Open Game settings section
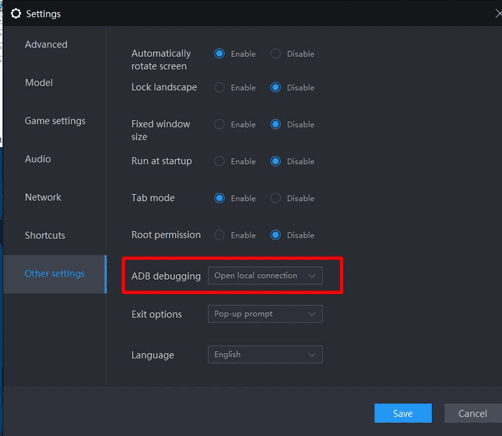This screenshot has height=436, width=502. (54, 121)
